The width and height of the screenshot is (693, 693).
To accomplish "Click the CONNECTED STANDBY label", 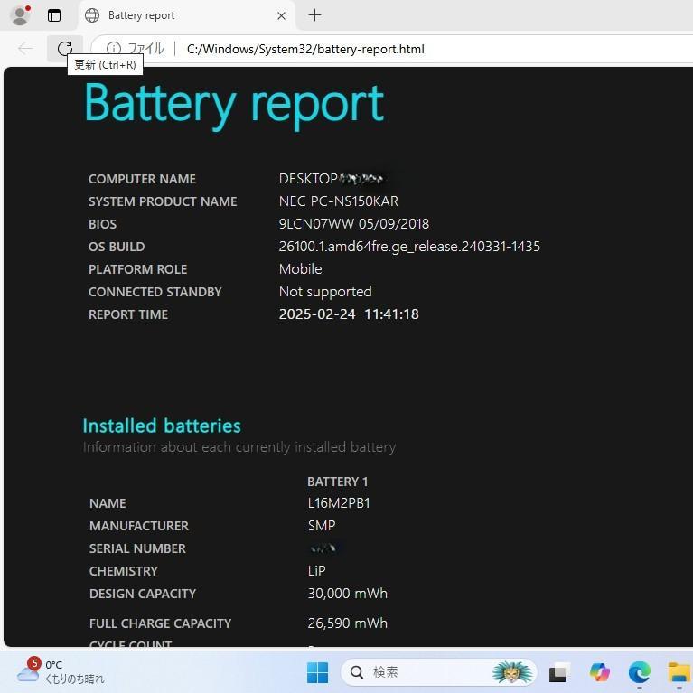I will coord(155,292).
